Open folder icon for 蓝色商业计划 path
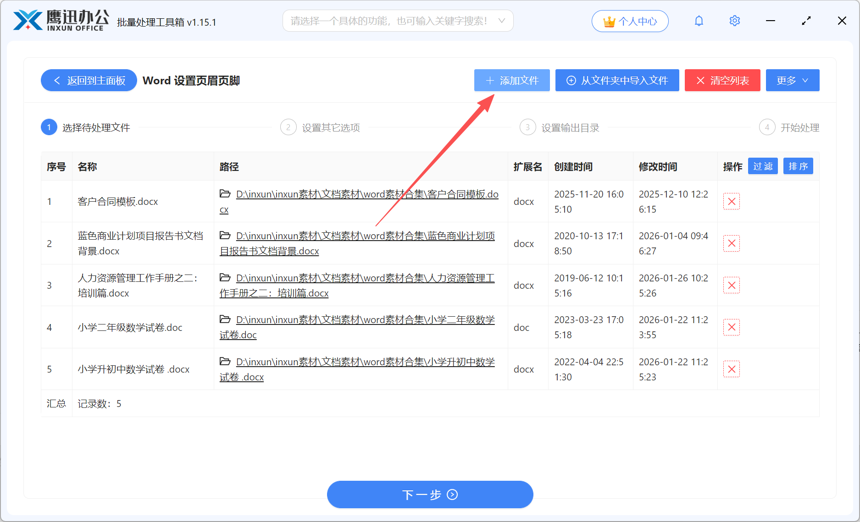 coord(225,235)
